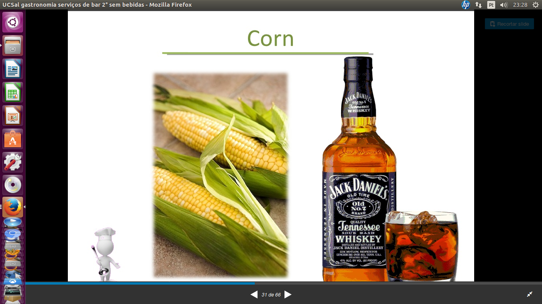
Task: Open the volume indicator menu
Action: click(504, 5)
